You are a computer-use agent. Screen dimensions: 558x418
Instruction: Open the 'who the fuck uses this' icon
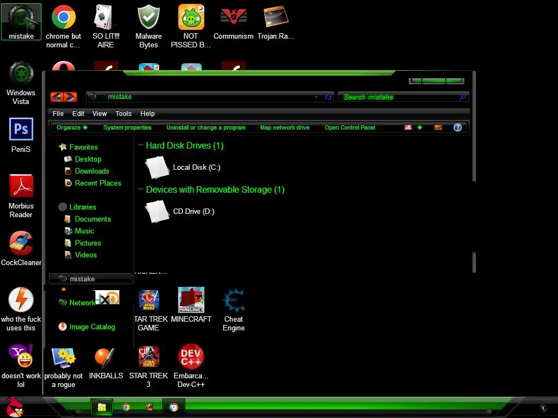[21, 309]
